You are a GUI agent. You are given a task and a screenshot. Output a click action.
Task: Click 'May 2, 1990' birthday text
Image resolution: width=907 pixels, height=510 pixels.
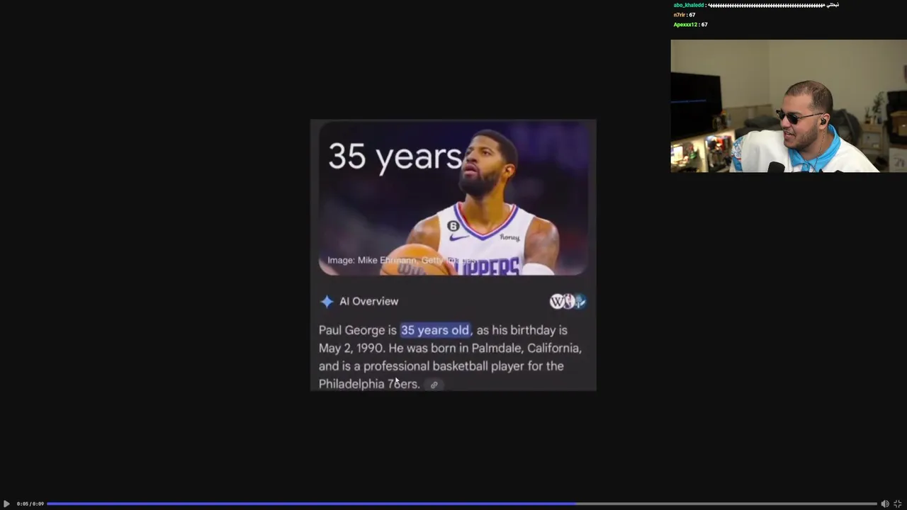351,348
